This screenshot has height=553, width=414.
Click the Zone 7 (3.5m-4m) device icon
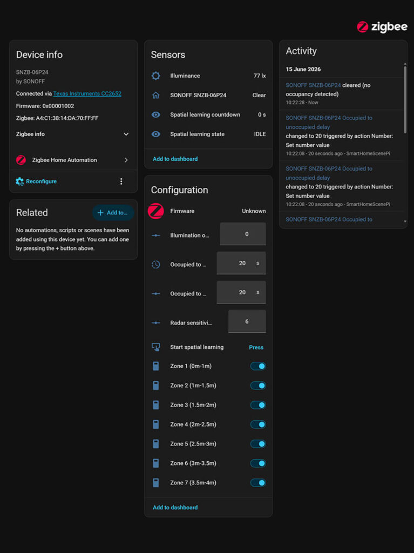[155, 482]
